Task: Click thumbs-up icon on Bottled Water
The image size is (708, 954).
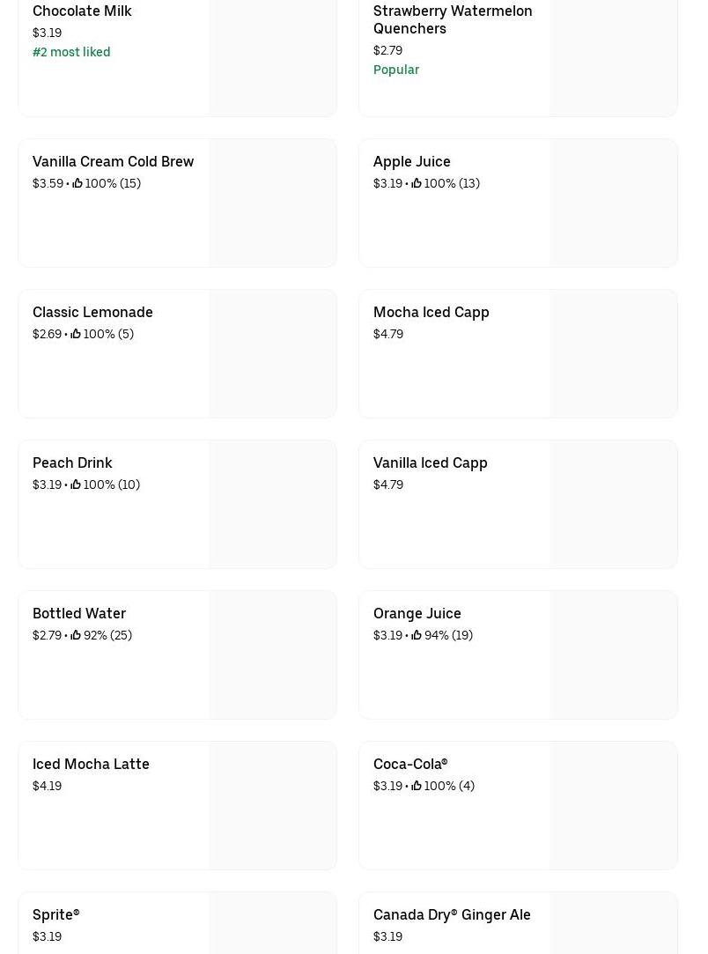Action: pyautogui.click(x=76, y=635)
